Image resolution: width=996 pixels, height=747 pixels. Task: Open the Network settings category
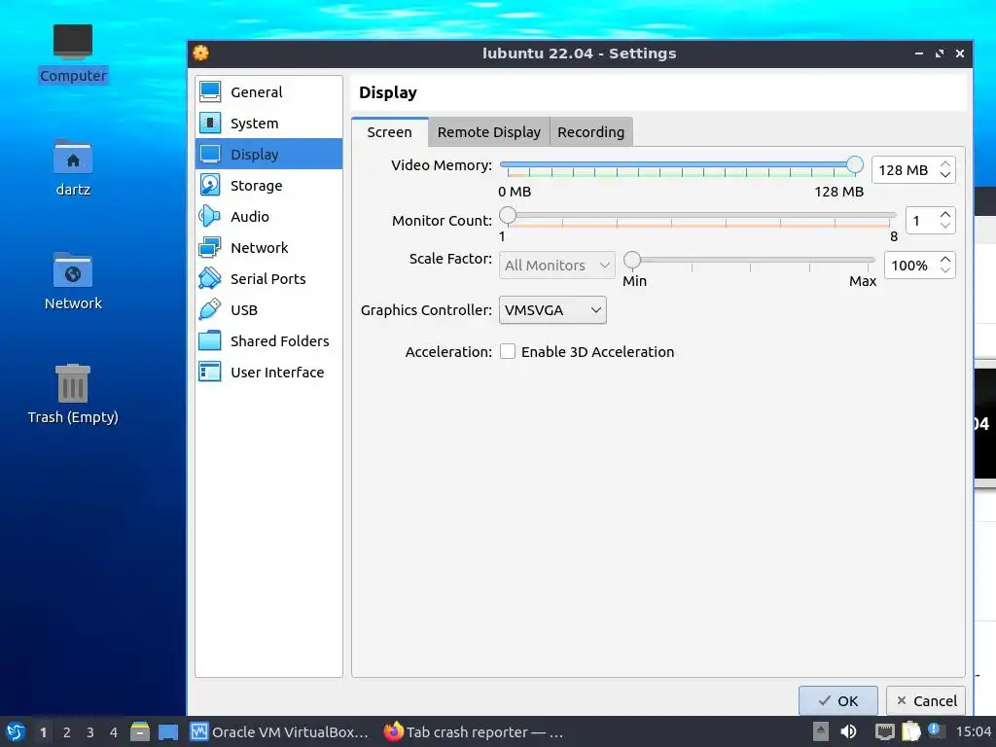point(268,248)
